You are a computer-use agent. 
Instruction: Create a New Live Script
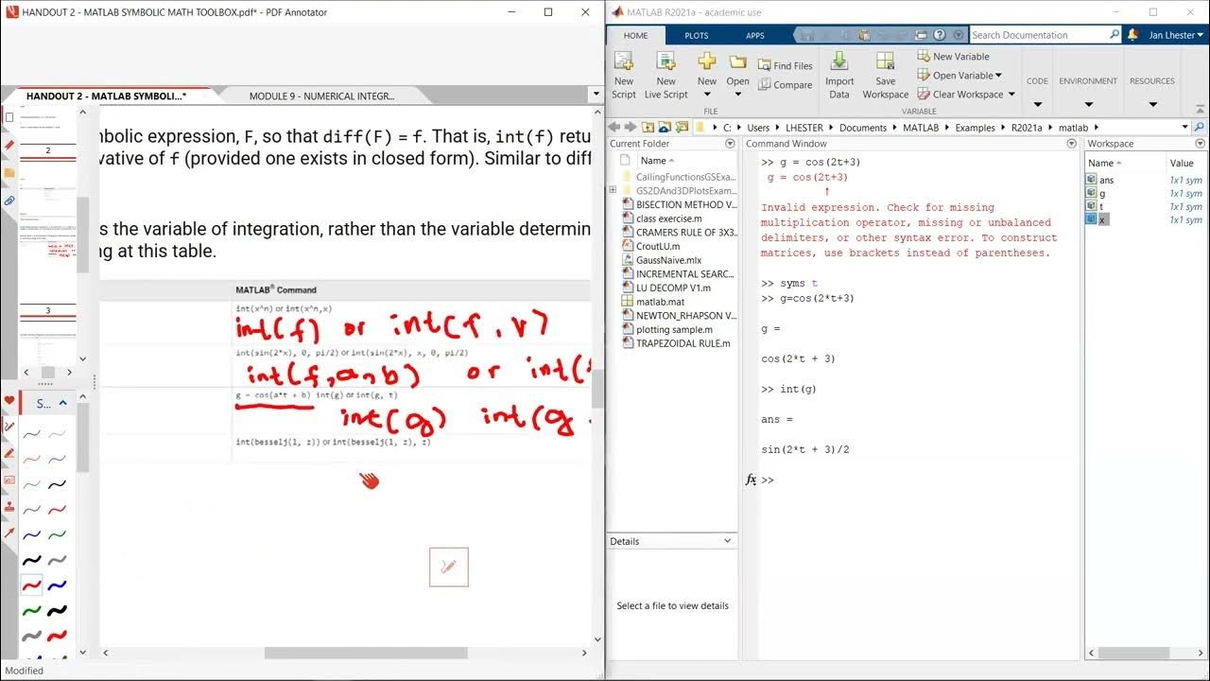pos(666,75)
